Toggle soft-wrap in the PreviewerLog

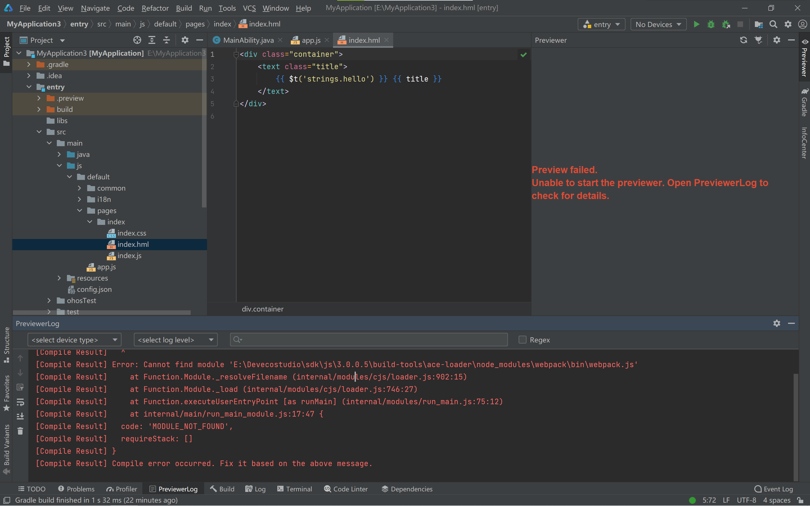click(20, 402)
